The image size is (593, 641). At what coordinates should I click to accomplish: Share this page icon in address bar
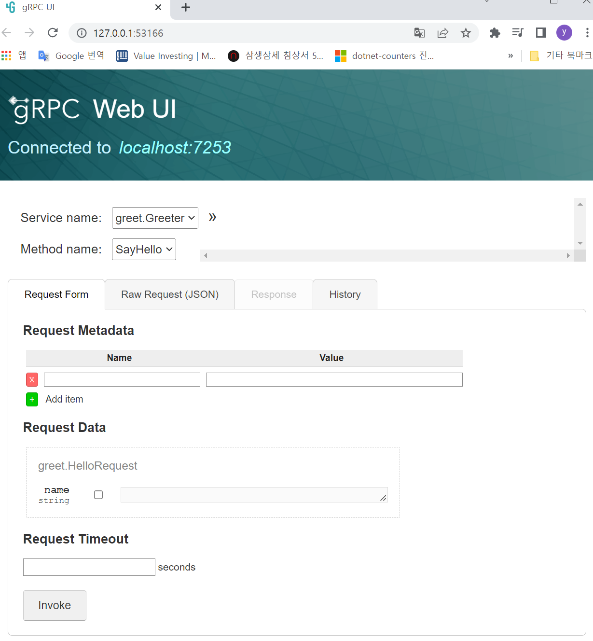tap(442, 33)
